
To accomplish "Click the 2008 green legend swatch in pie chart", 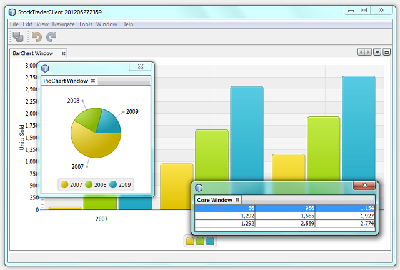I will point(89,184).
